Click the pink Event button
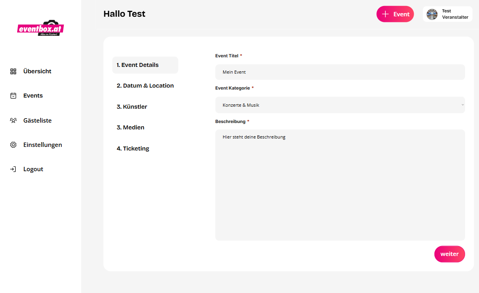 (x=395, y=14)
